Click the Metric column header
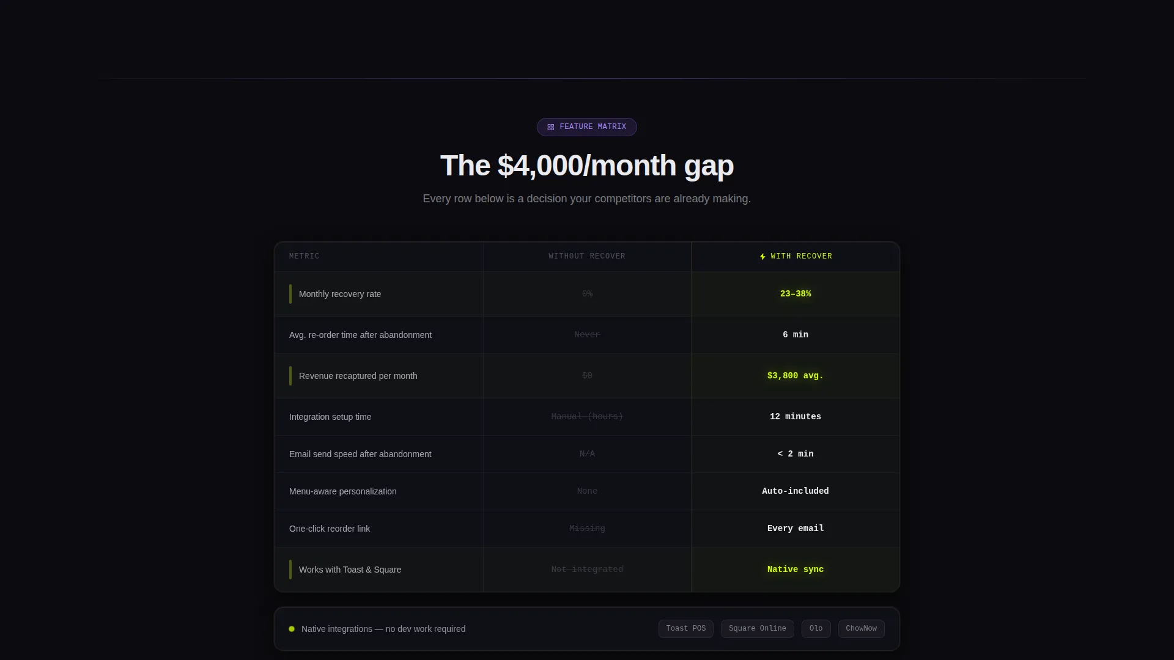Screen dimensions: 1174x660 coord(305,257)
